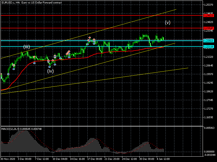Select the cyan 1.22118 price tag
The width and height of the screenshot is (217, 162).
209,47
